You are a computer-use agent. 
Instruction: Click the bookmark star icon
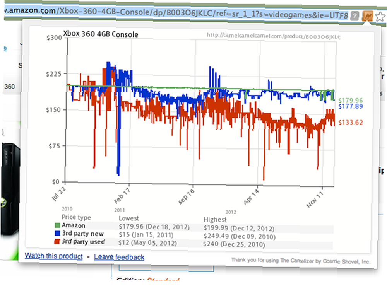(x=380, y=17)
